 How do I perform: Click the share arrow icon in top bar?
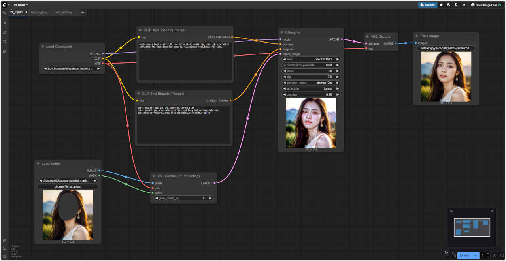(x=464, y=5)
